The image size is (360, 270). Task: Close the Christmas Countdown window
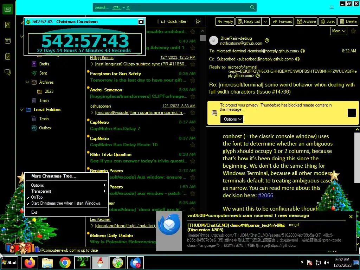tap(141, 22)
